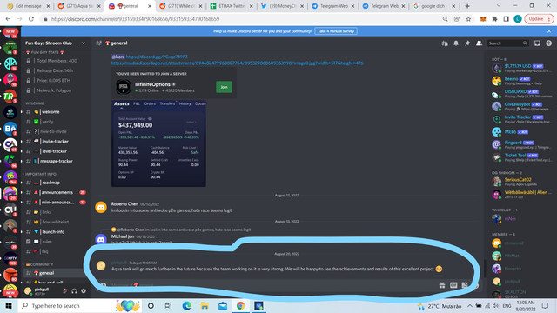This screenshot has height=313, width=557.
Task: Open the discord.gg invite link
Action: click(157, 57)
